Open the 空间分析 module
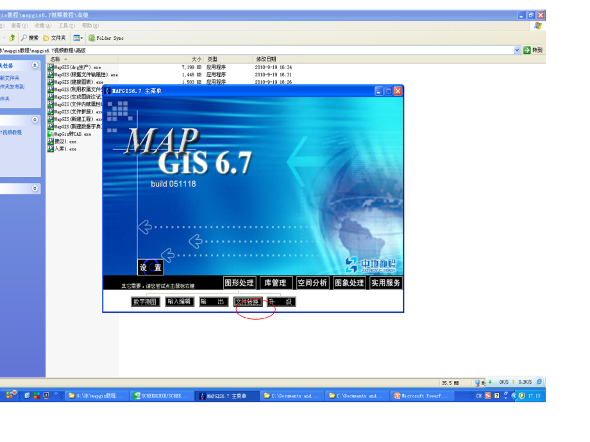Viewport: 590px width, 442px height. coord(312,283)
